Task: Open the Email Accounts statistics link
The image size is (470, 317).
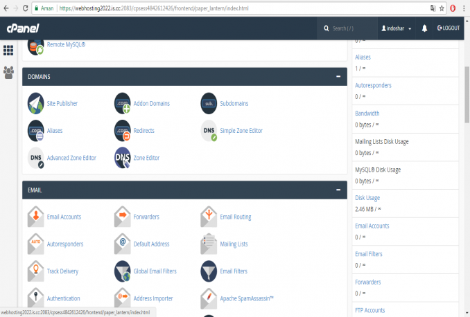Action: [x=372, y=226]
